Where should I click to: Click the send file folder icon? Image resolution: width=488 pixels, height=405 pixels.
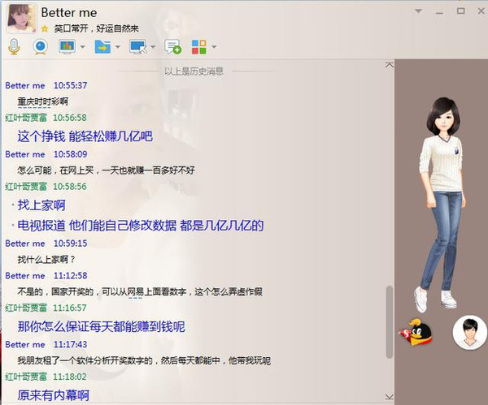point(102,46)
